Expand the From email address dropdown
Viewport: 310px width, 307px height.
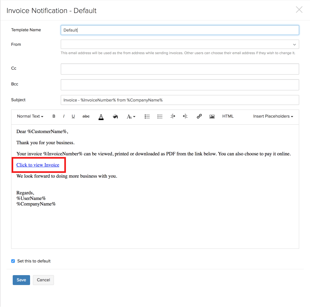[x=294, y=44]
